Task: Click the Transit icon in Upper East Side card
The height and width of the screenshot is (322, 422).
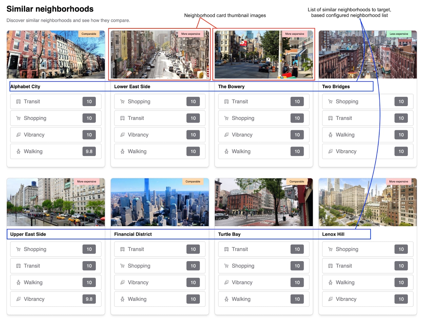Action: click(x=18, y=266)
